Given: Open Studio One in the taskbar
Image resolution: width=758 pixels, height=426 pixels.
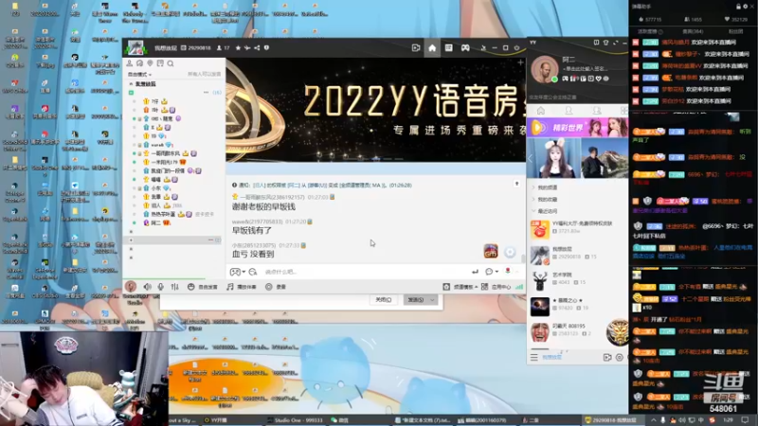Looking at the screenshot, I should [296, 420].
